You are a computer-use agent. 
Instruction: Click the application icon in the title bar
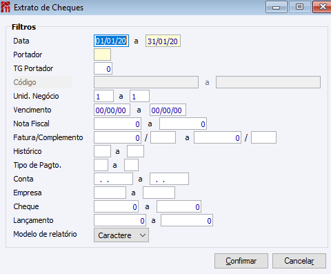[6, 7]
